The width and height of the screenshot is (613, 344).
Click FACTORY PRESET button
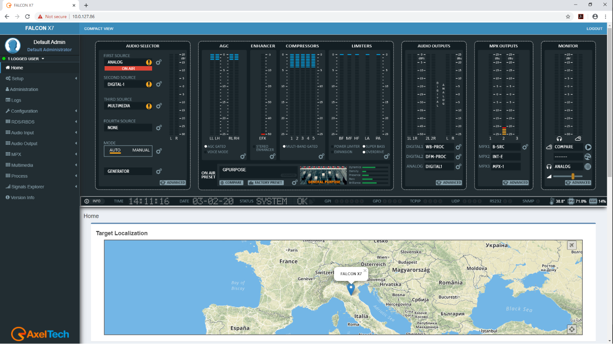tap(266, 183)
